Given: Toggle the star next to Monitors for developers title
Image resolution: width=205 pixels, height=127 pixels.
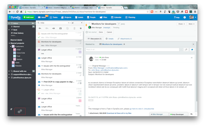Looking at the screenshot, I should tap(89, 23).
